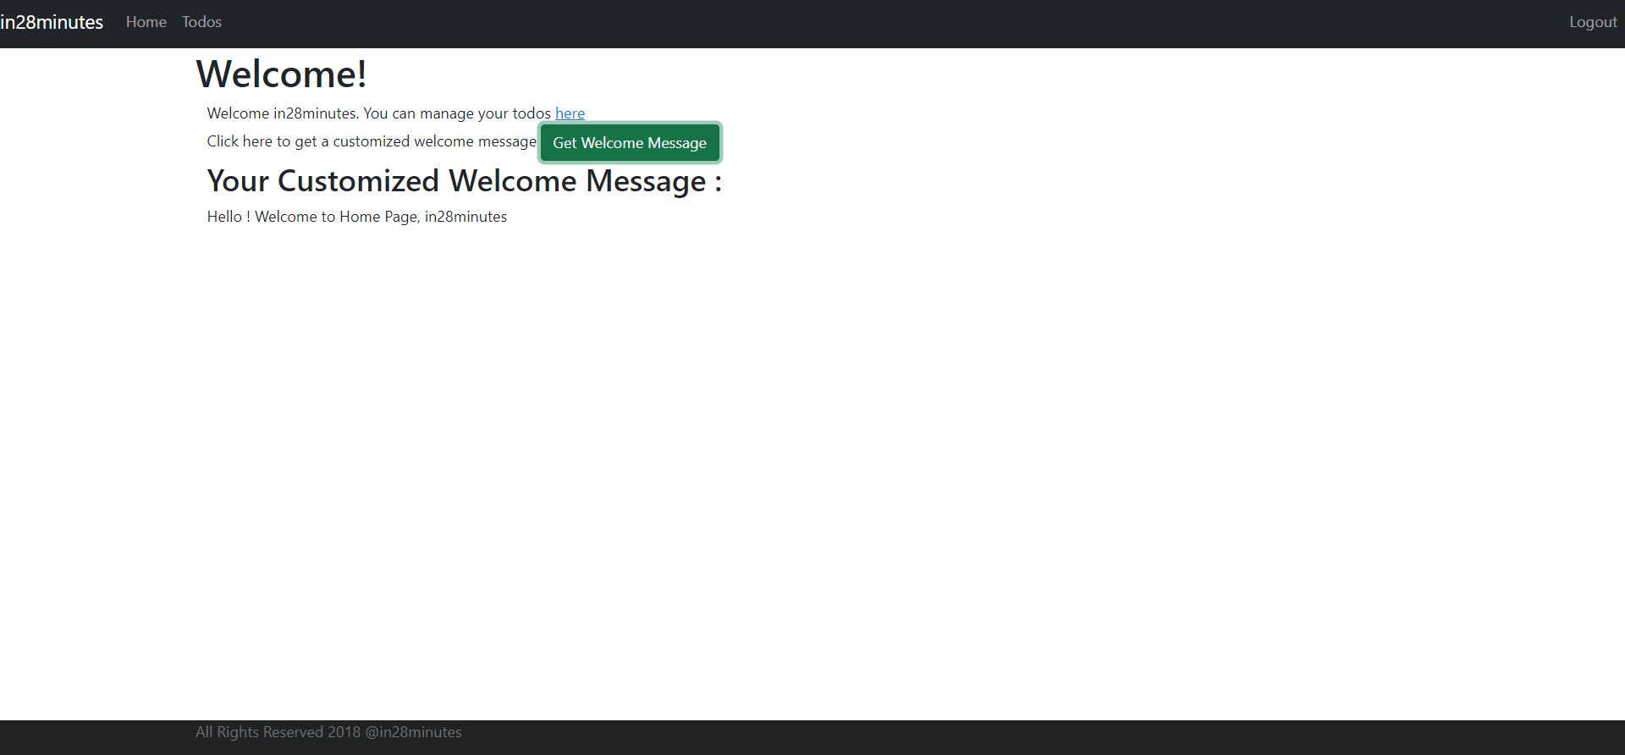Viewport: 1625px width, 755px height.
Task: Click 'in28minutes' at the end of the Hello message
Action: pos(465,217)
